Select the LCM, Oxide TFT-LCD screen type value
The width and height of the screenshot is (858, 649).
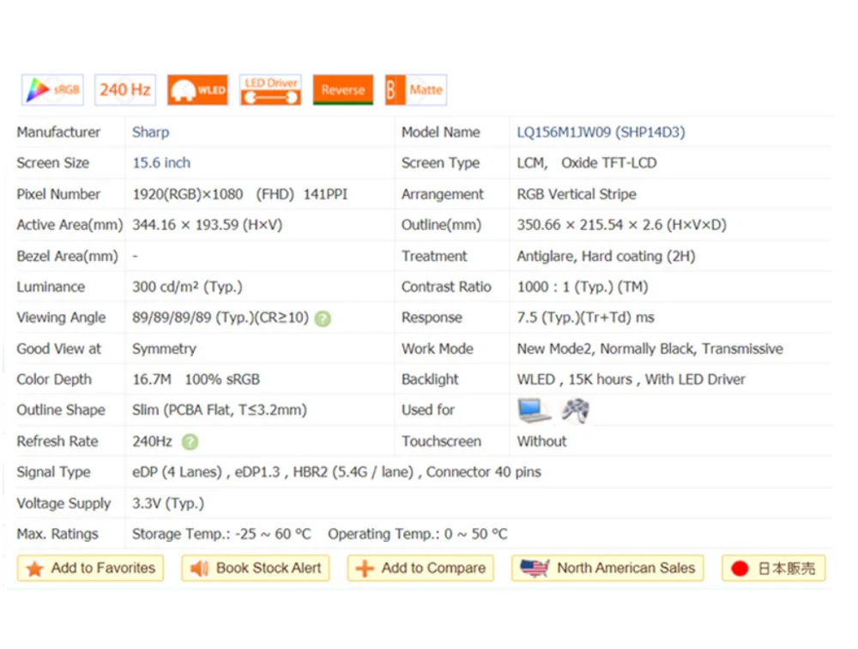point(587,162)
